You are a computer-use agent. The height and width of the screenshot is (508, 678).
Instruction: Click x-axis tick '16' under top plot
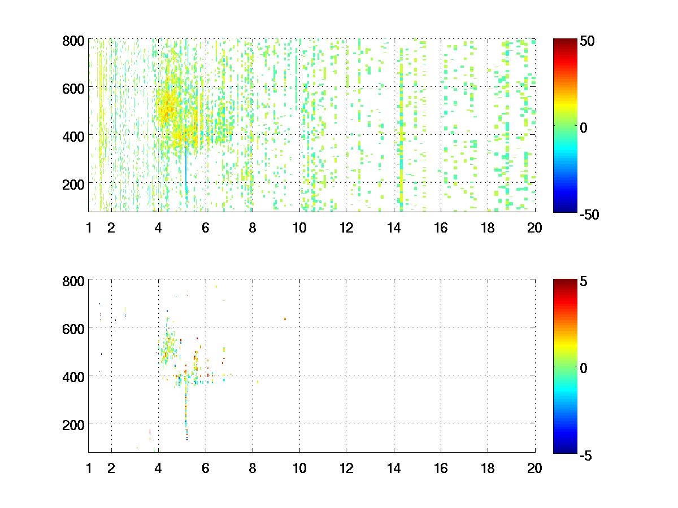point(441,228)
